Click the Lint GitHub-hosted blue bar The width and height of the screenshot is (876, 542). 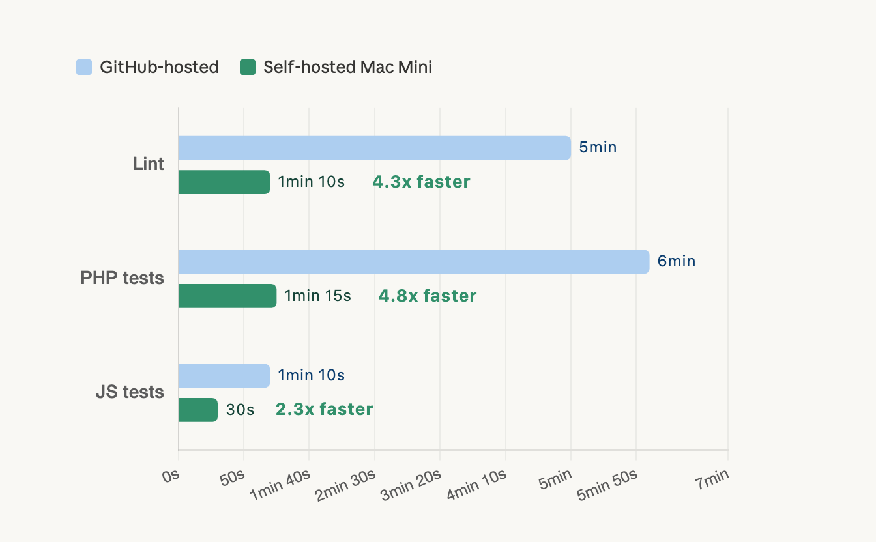pyautogui.click(x=374, y=148)
